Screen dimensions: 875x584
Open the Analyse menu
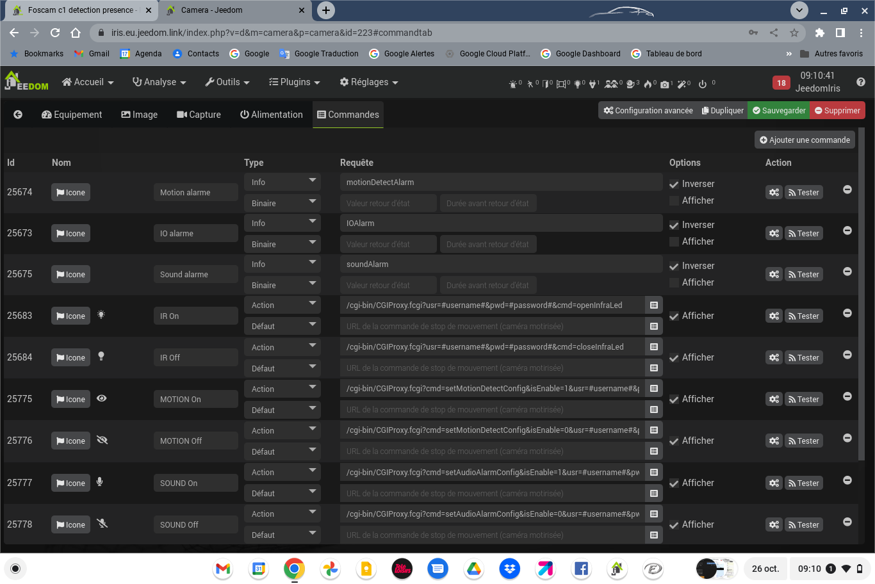(159, 82)
